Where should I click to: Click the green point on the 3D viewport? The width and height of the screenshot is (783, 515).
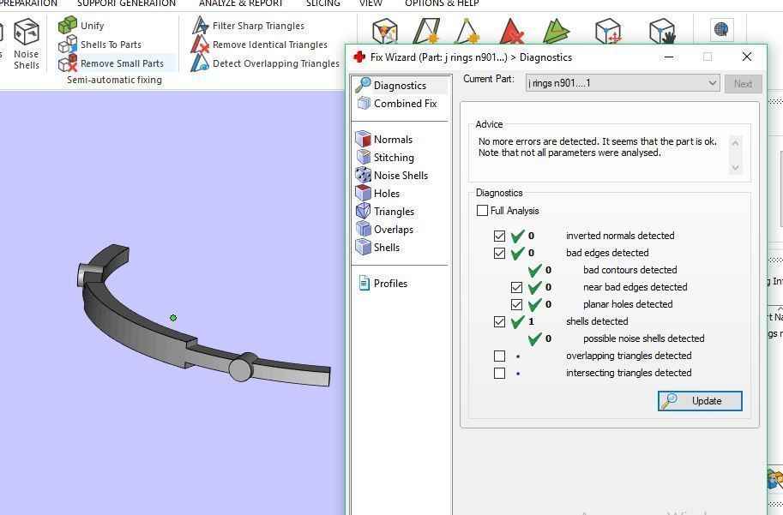[173, 318]
